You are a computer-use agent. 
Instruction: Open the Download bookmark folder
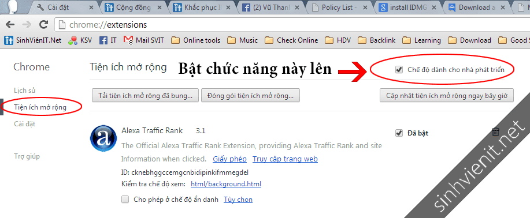point(469,40)
